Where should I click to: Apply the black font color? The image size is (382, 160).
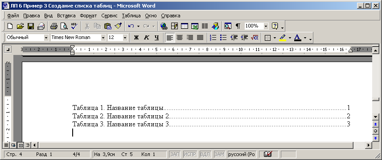(x=297, y=38)
